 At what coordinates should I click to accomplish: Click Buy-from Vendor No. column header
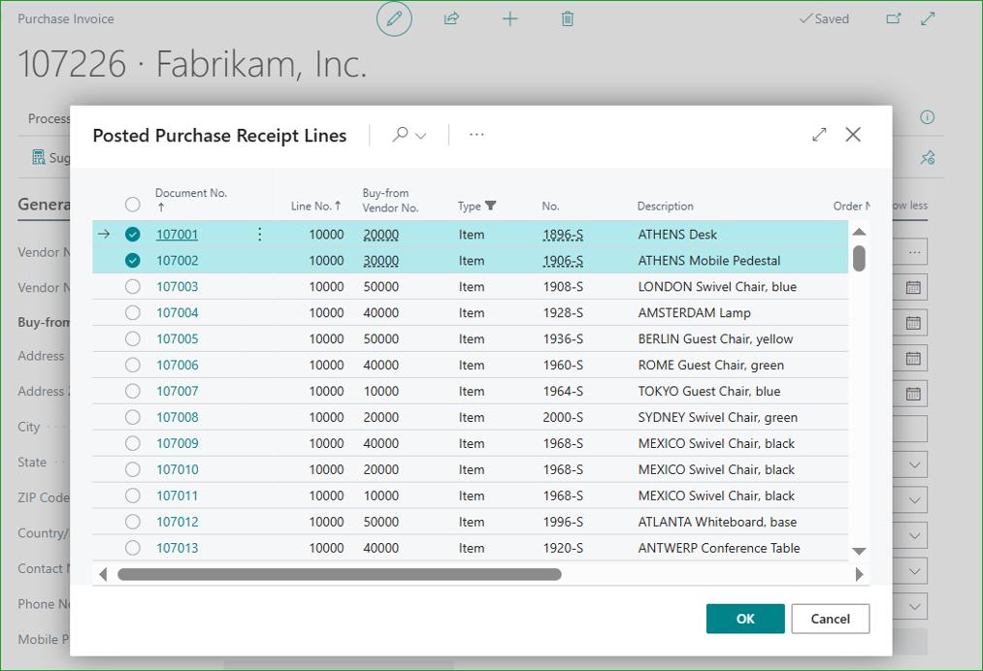[x=390, y=201]
